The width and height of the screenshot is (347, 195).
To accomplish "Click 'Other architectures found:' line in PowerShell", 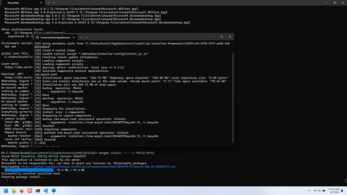I will pos(22,29).
